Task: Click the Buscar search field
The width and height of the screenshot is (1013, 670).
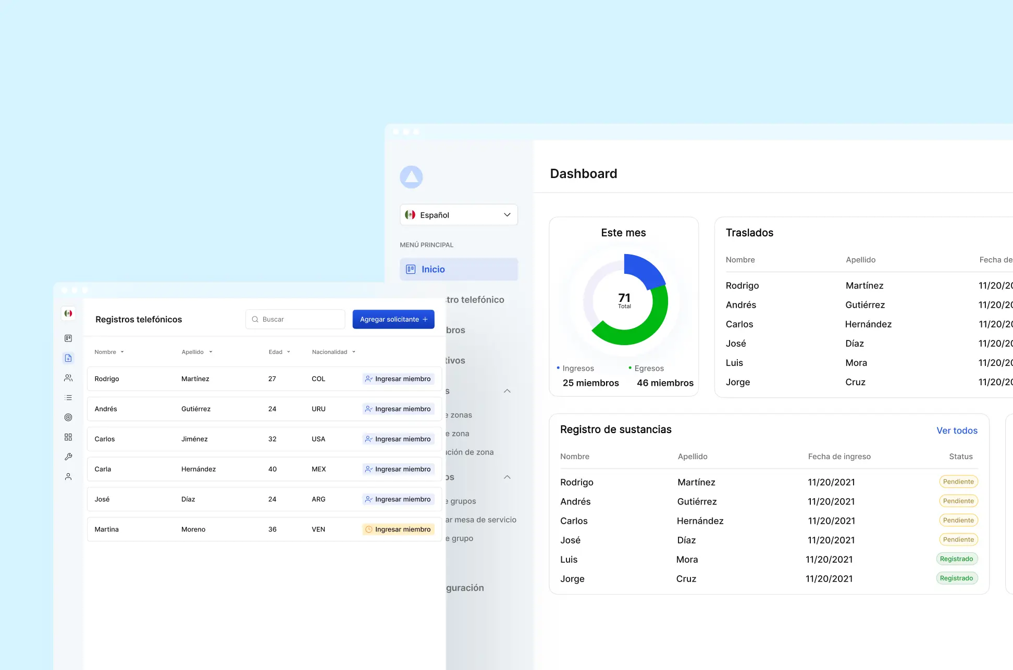Action: click(295, 319)
